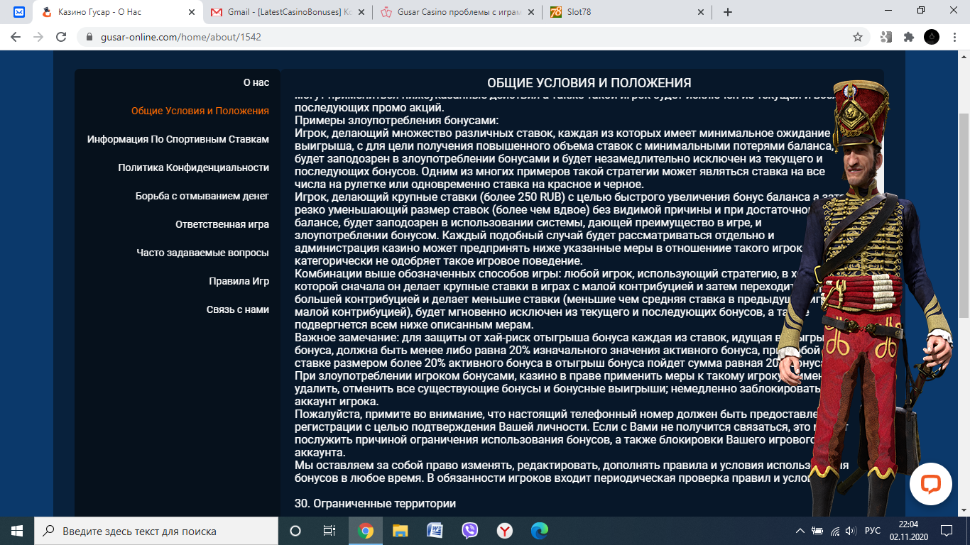
Task: Switch to the pinned mail tab
Action: point(19,12)
